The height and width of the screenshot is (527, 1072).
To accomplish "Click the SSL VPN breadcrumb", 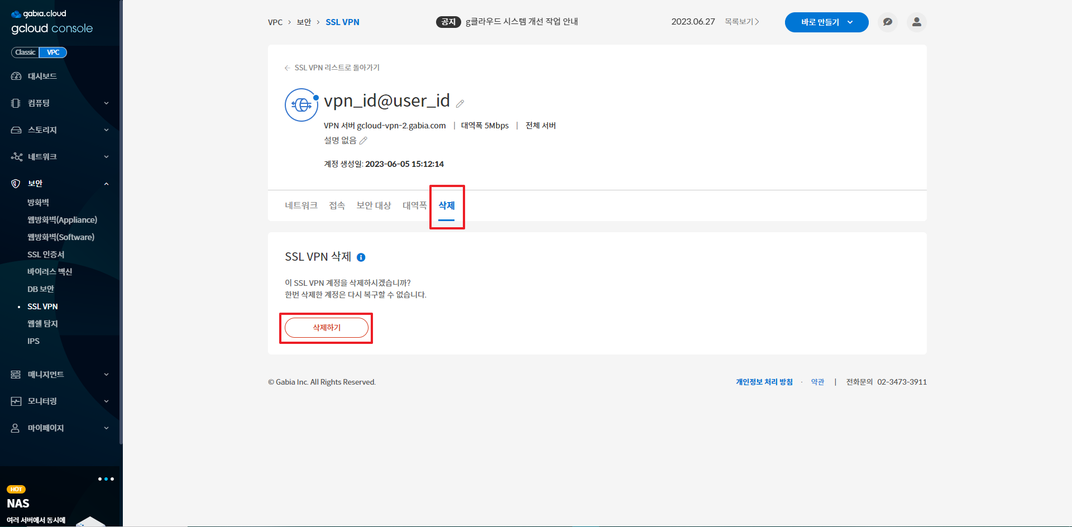I will 342,22.
